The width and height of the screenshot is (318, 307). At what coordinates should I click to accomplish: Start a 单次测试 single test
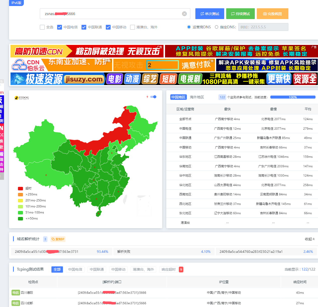tap(210, 14)
